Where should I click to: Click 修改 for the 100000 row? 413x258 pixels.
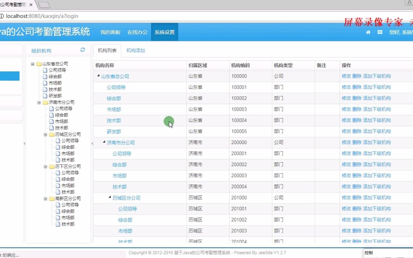[346, 76]
